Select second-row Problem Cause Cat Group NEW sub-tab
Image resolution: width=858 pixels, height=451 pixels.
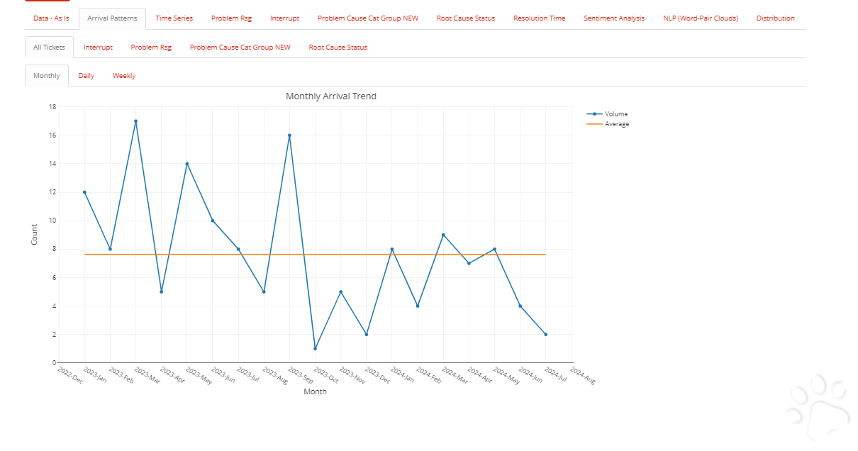[240, 48]
